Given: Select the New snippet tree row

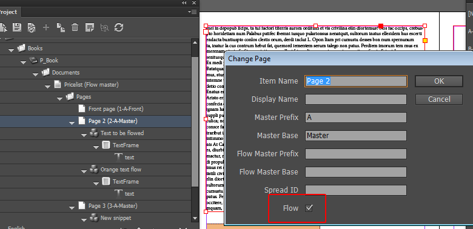Looking at the screenshot, I should [x=96, y=218].
